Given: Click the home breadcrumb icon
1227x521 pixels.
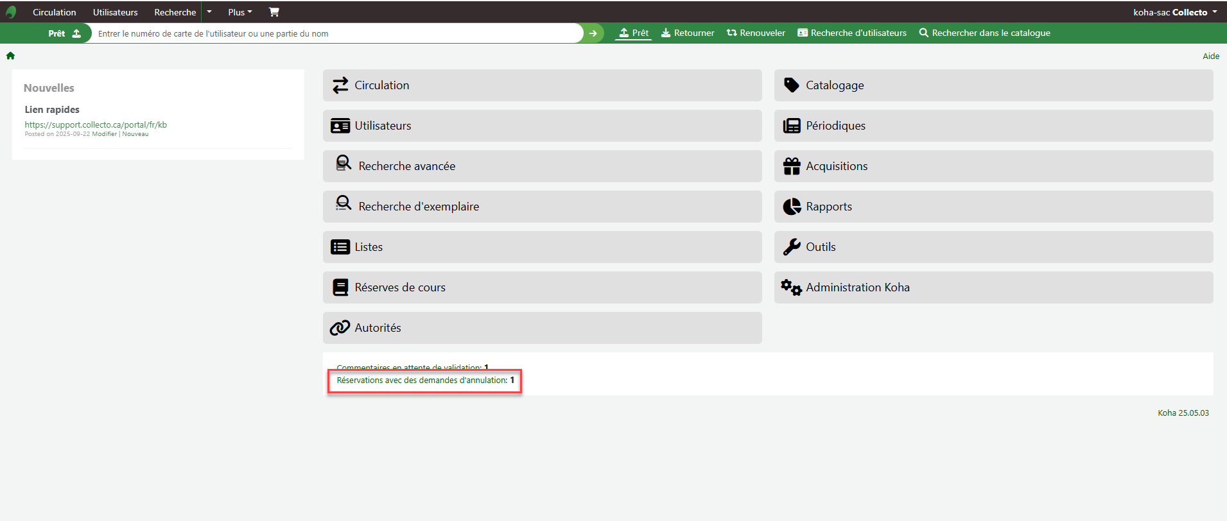Looking at the screenshot, I should coord(10,56).
